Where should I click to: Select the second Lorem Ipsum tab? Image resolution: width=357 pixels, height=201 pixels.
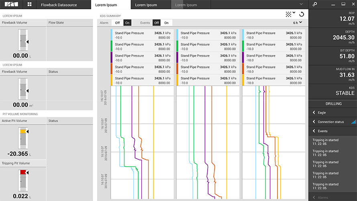click(x=146, y=5)
